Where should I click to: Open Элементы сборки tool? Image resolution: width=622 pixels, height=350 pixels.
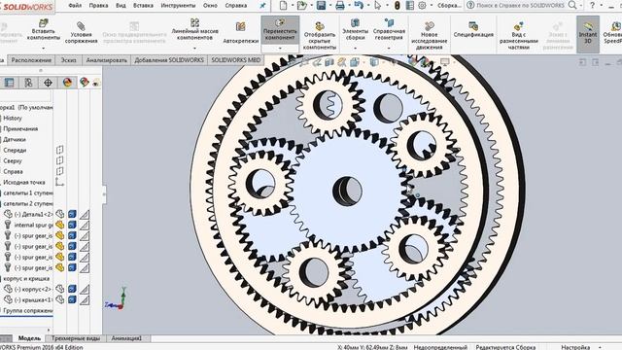point(355,29)
